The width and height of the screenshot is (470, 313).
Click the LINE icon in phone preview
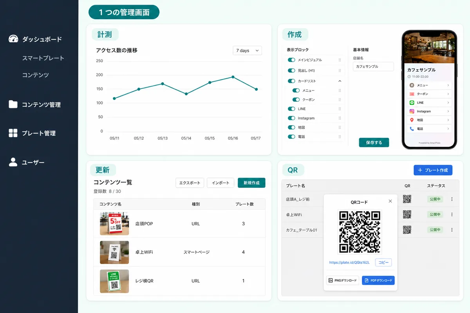(412, 103)
